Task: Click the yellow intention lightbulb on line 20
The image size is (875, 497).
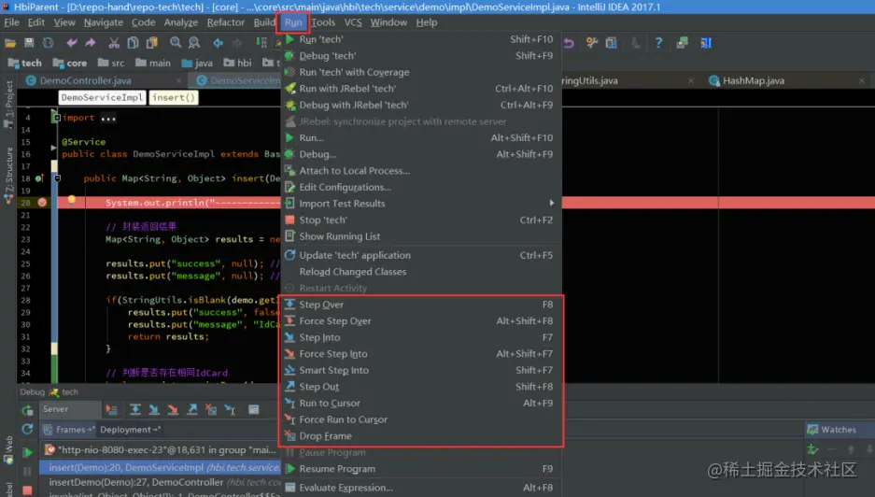Action: coord(71,201)
